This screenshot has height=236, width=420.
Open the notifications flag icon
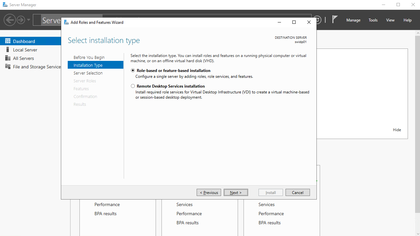click(x=335, y=20)
